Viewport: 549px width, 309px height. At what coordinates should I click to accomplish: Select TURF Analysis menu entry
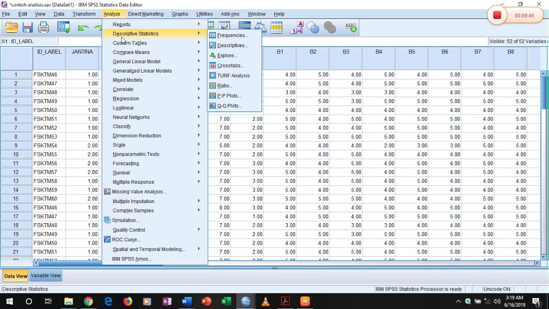point(234,76)
